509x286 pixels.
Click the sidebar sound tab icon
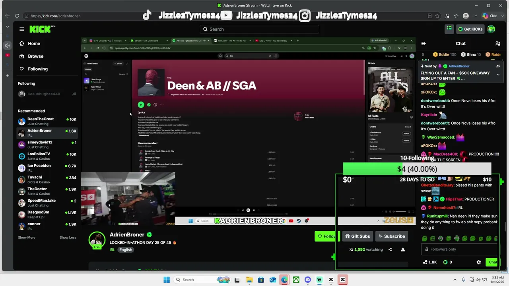(7, 46)
